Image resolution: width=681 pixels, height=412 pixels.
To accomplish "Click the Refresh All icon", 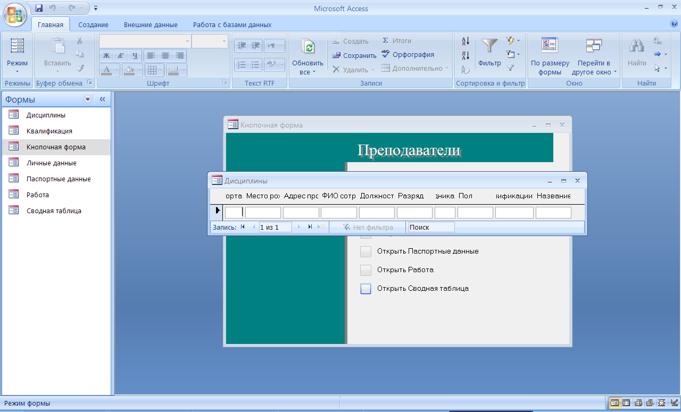I will pyautogui.click(x=308, y=47).
